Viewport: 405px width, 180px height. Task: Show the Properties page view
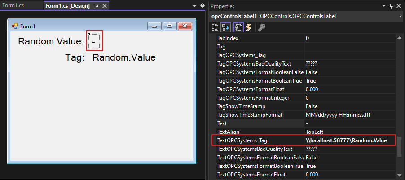pos(238,28)
